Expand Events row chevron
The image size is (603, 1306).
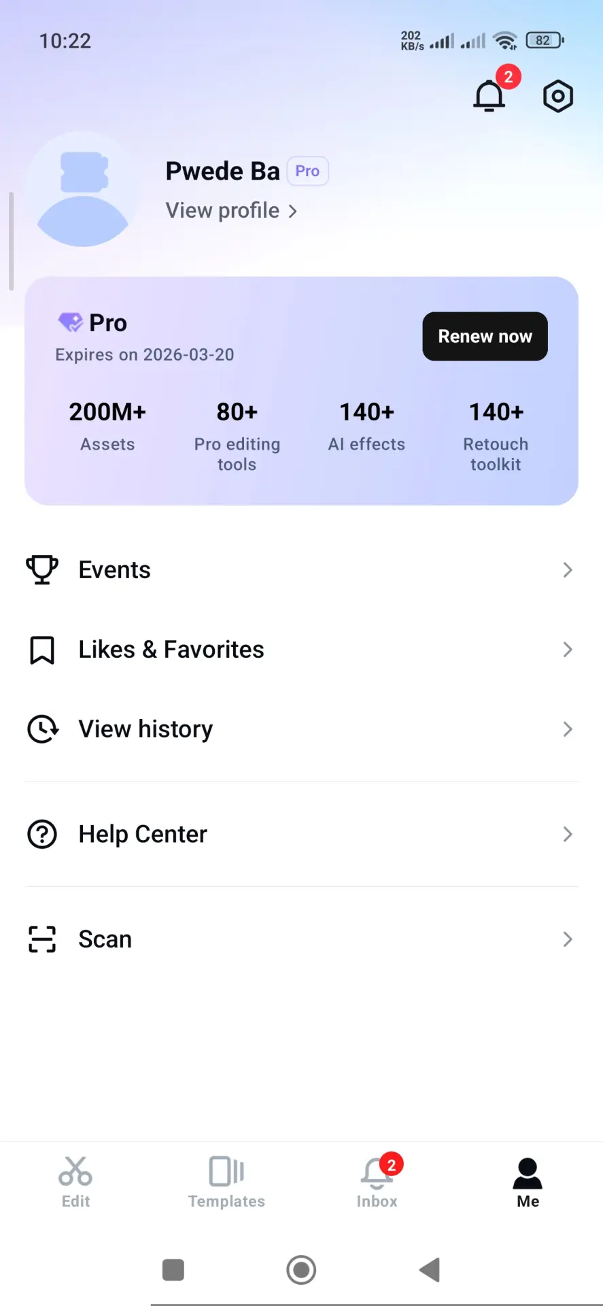568,570
